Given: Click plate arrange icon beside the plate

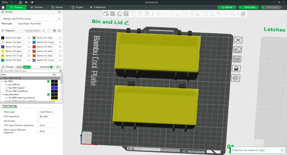Looking at the screenshot, I should 237,59.
